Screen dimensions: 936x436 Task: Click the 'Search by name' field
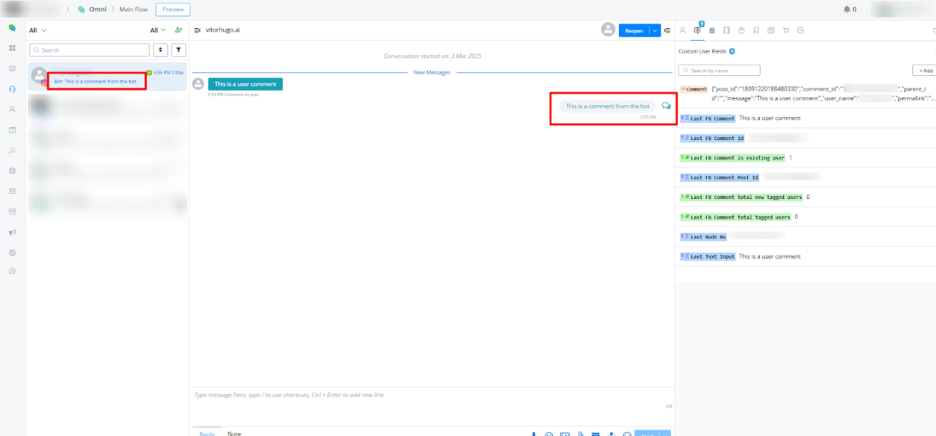(x=721, y=70)
